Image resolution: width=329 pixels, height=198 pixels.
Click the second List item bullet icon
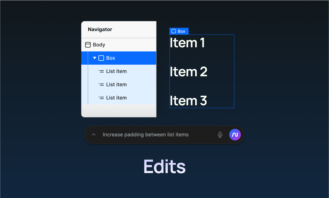(x=101, y=84)
